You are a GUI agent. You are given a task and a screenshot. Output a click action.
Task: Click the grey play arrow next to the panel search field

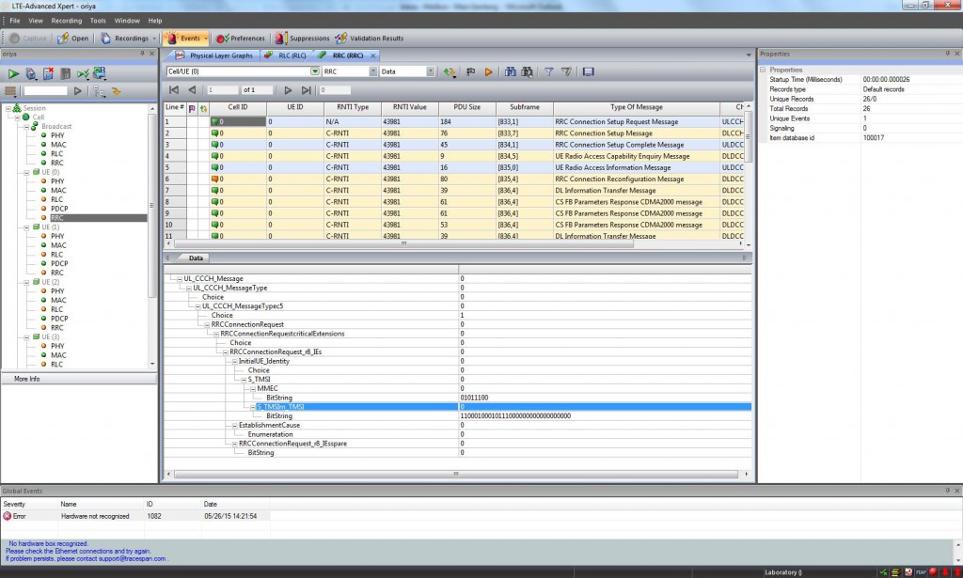pos(77,91)
